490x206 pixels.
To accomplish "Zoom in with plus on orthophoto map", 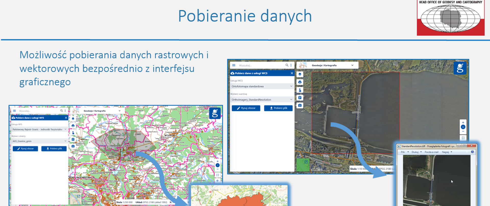I will coord(463,123).
